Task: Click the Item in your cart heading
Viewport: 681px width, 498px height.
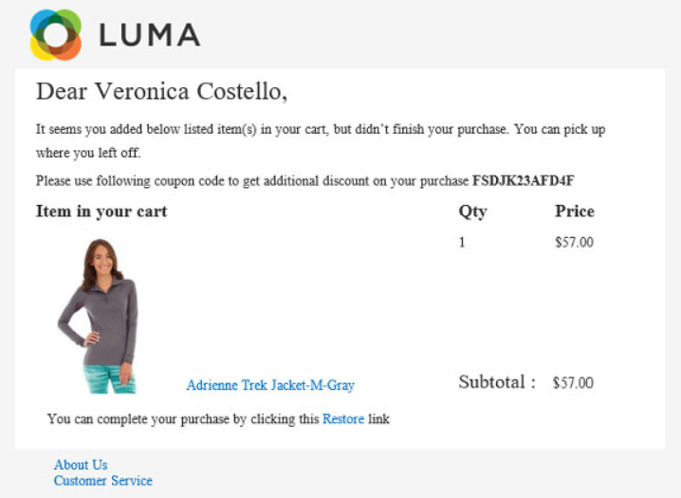Action: [x=101, y=212]
